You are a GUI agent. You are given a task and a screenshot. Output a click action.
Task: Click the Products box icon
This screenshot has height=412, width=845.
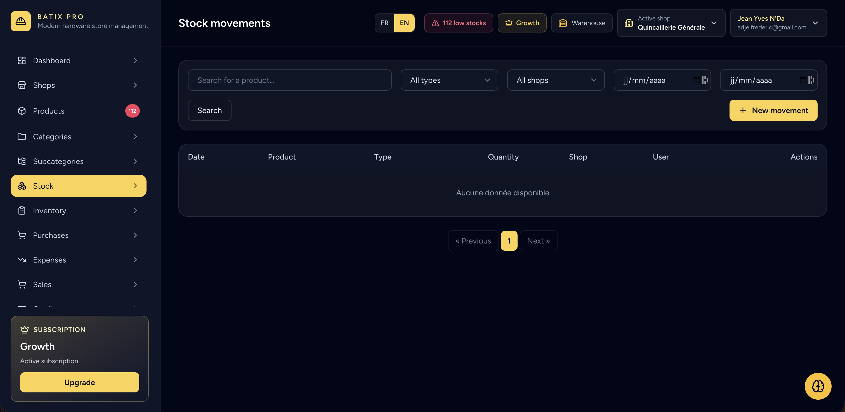point(22,111)
